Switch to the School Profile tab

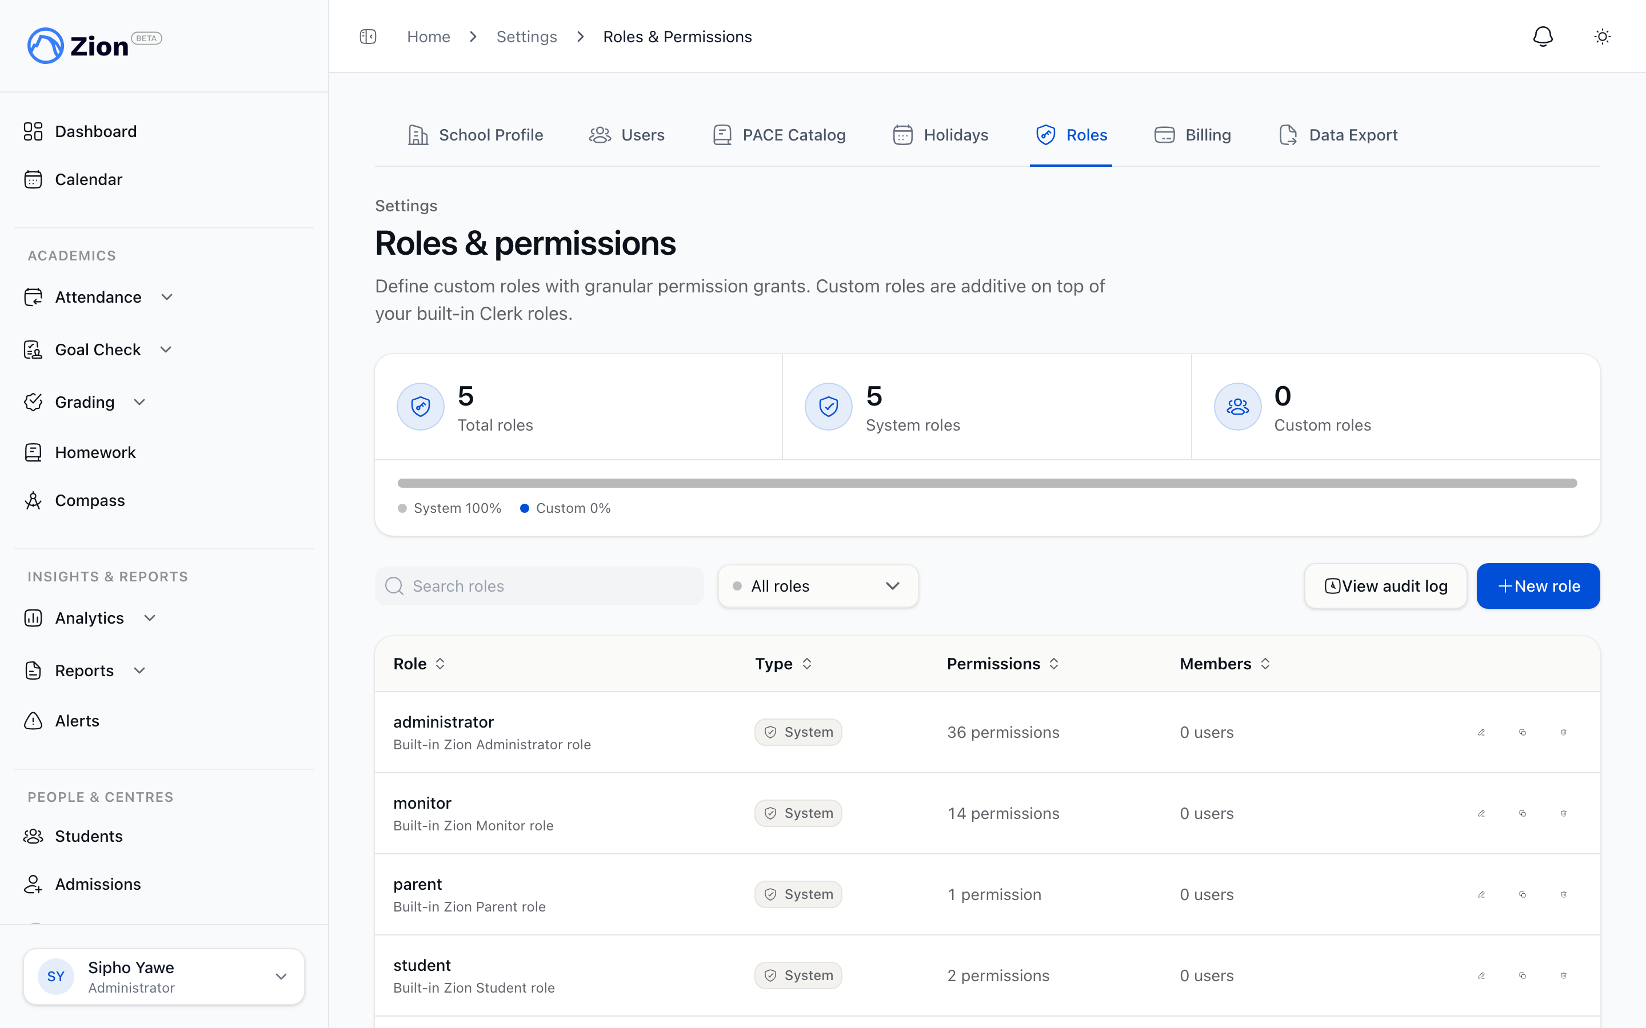475,135
